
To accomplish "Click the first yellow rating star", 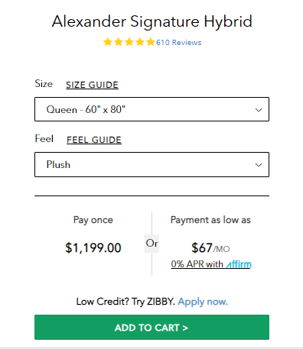I will point(108,42).
